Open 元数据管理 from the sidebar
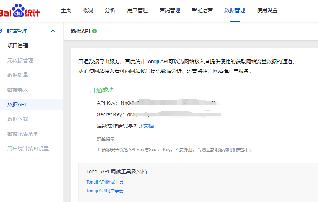Viewport: 318px width, 202px height. pyautogui.click(x=20, y=60)
